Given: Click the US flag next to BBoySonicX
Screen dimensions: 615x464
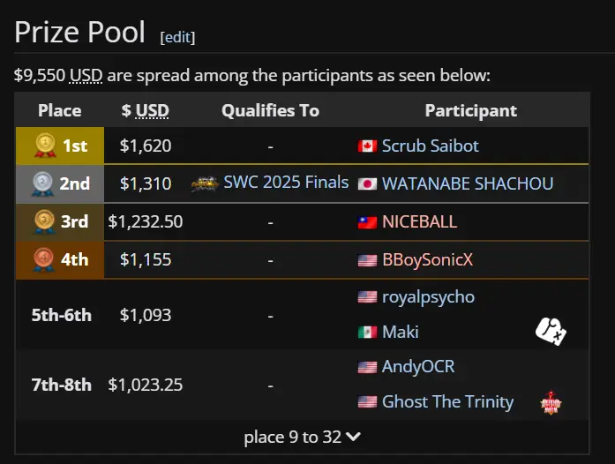Looking at the screenshot, I should [367, 260].
